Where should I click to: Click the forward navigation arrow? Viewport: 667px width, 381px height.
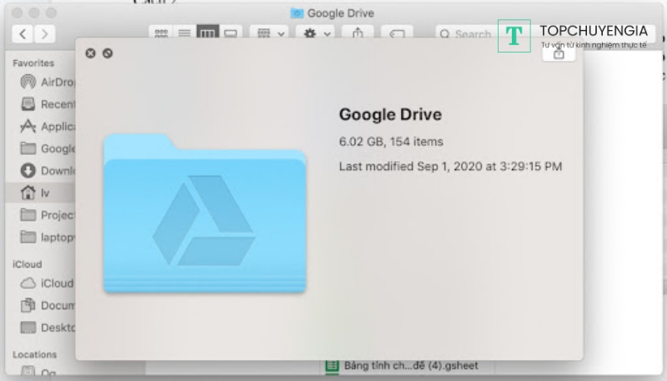[44, 34]
